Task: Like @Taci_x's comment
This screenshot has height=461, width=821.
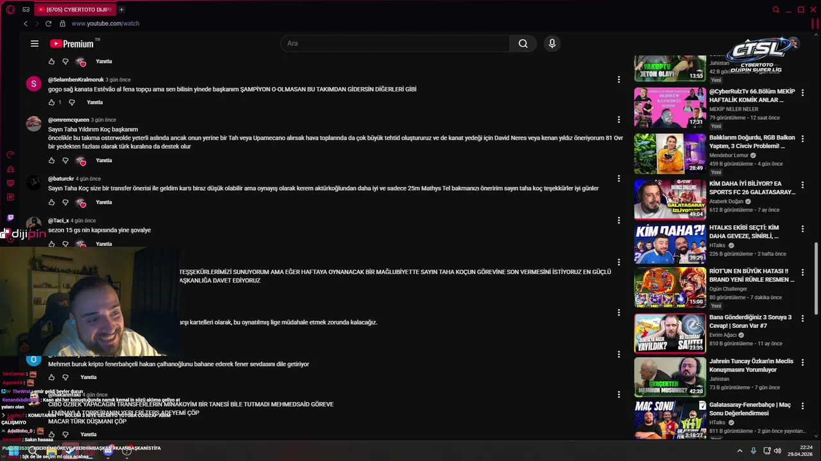Action: (52, 244)
